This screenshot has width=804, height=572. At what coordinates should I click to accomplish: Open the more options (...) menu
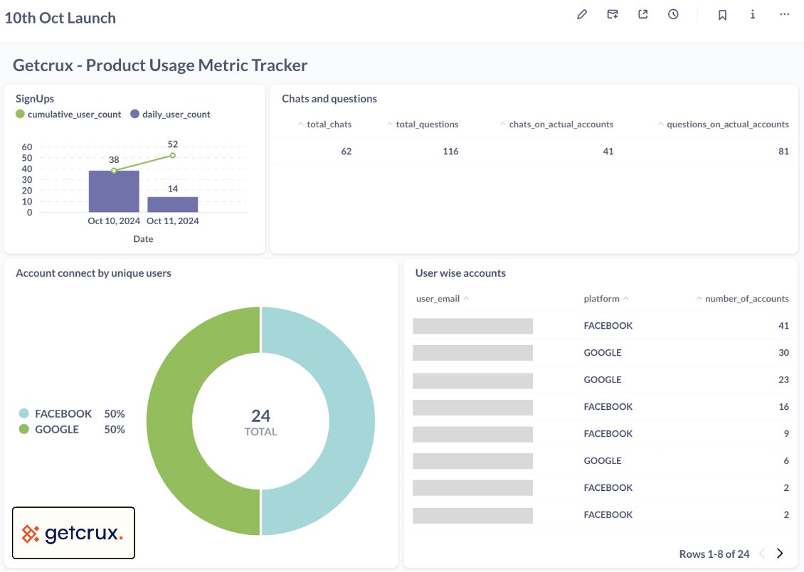click(784, 14)
